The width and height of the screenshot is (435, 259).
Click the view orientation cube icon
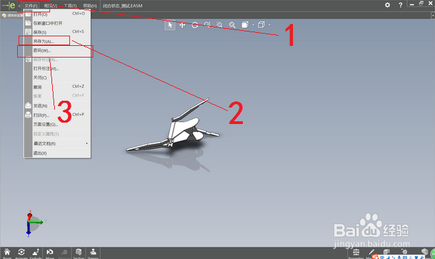coord(245,25)
